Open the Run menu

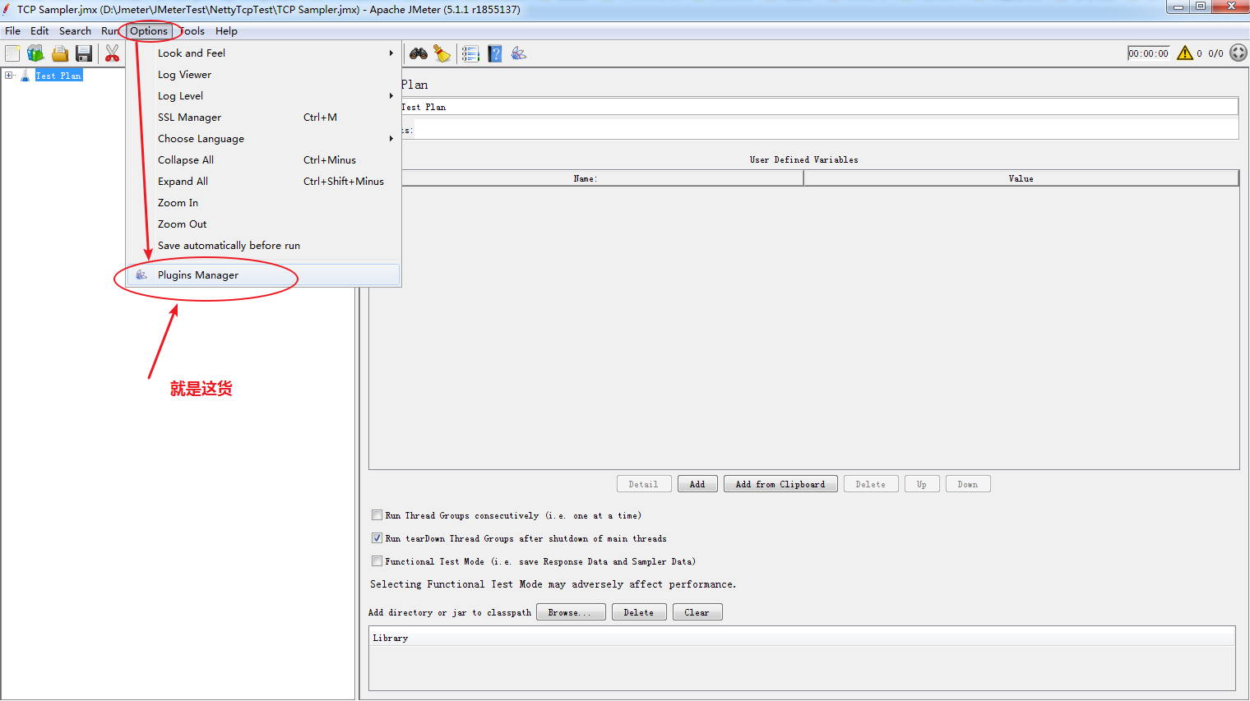(x=110, y=31)
